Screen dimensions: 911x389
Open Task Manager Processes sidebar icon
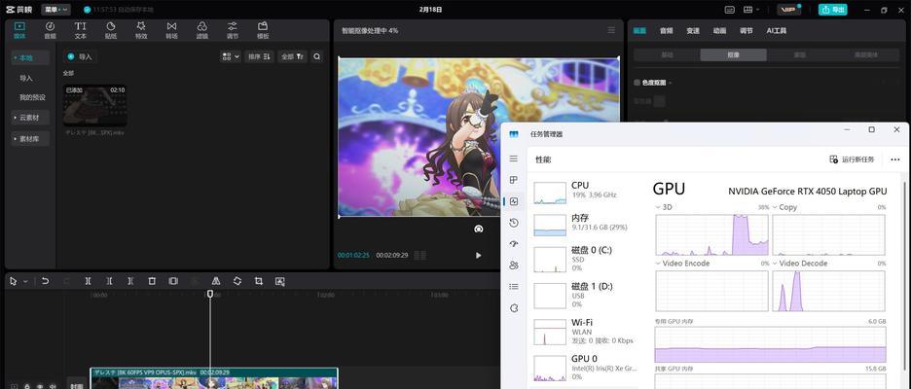[514, 180]
